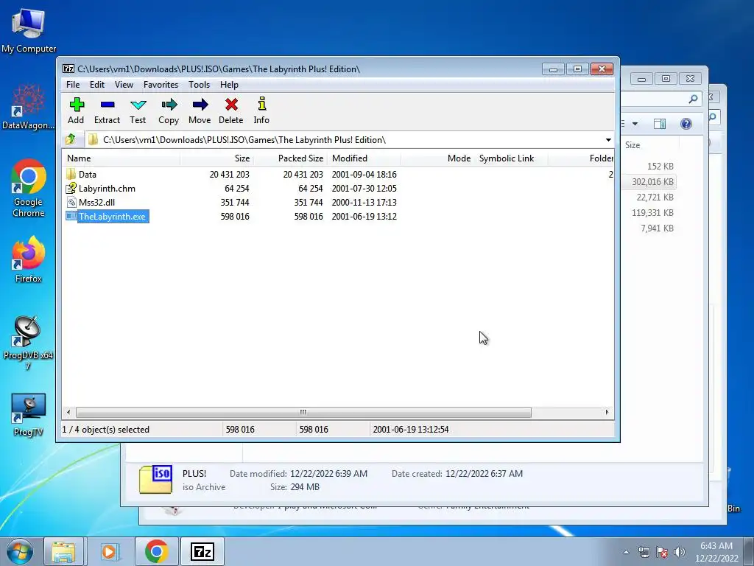Toggle preview pane in Explorer window
Image resolution: width=754 pixels, height=566 pixels.
click(x=660, y=124)
